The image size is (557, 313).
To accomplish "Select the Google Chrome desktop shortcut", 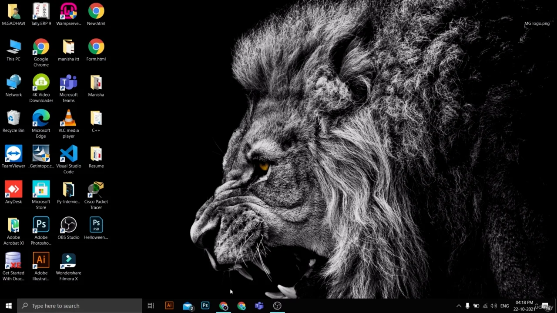I will tap(41, 53).
